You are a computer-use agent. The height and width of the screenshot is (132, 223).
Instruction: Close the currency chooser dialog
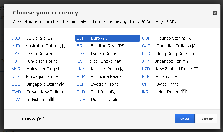(215, 13)
